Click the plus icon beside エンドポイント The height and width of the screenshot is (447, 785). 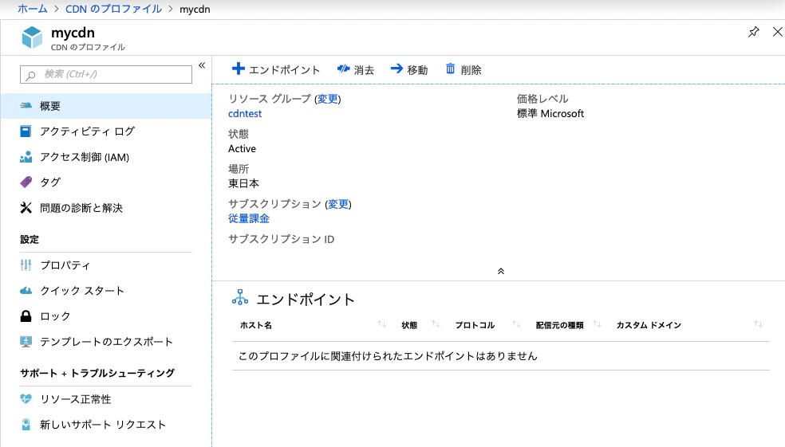click(239, 69)
